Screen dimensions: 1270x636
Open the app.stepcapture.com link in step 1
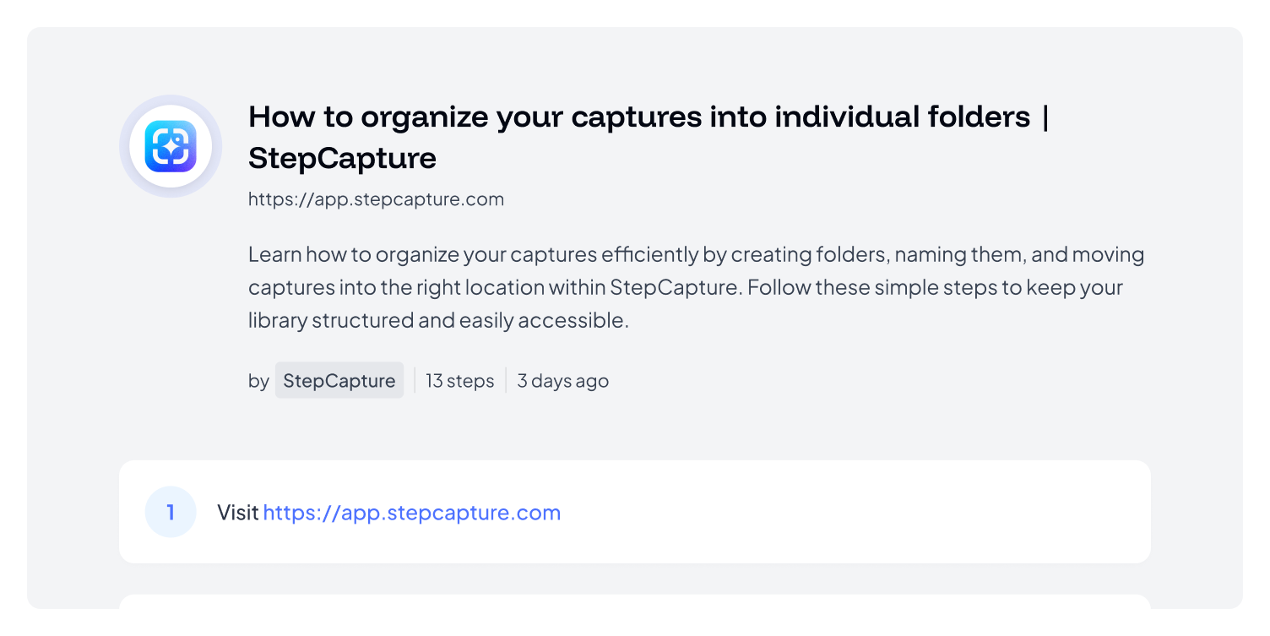tap(412, 513)
